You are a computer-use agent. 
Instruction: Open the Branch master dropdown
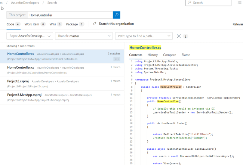(x=84, y=36)
